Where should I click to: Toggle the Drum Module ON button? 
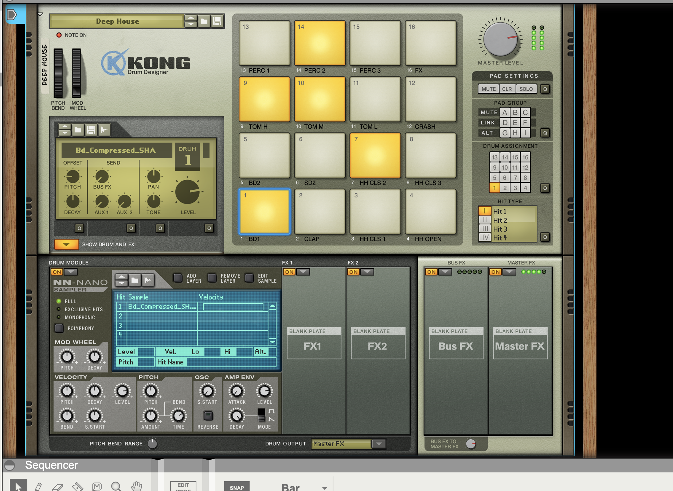point(57,272)
